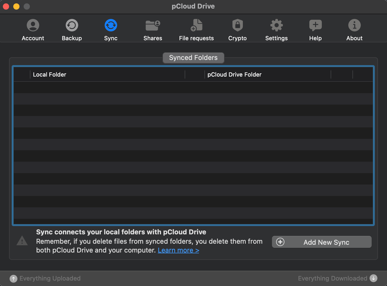Open the Shares folder icon

pyautogui.click(x=153, y=25)
